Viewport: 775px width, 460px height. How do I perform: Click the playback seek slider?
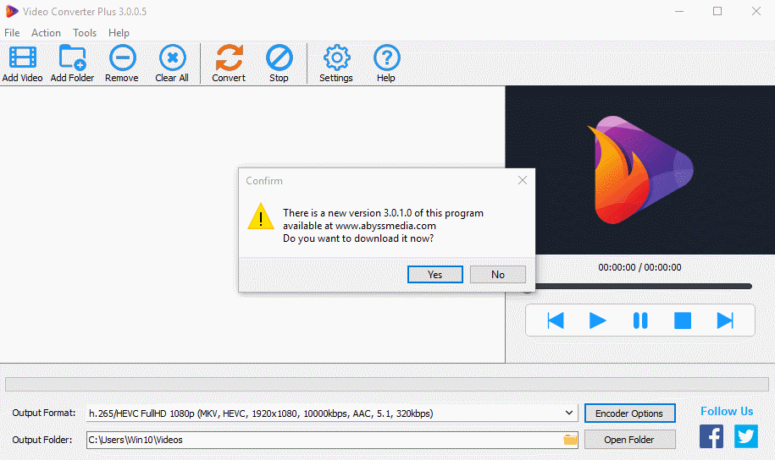pyautogui.click(x=639, y=287)
